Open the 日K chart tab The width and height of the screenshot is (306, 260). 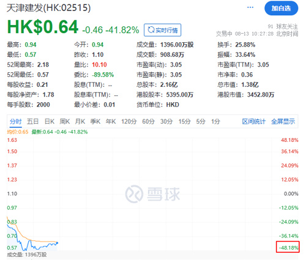50,122
